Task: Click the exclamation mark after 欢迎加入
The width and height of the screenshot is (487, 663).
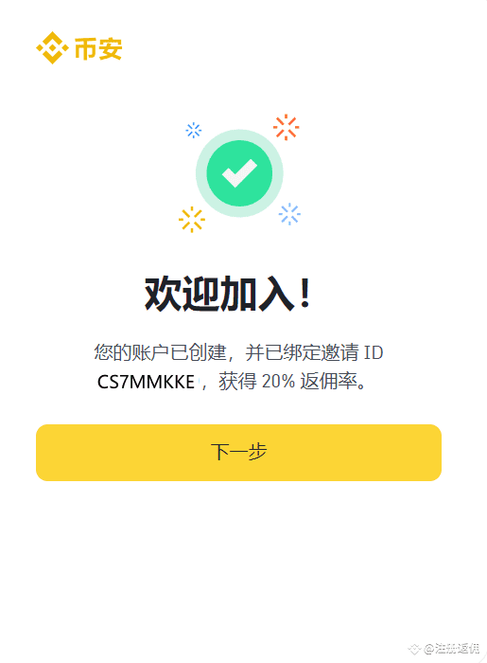Action: click(305, 294)
